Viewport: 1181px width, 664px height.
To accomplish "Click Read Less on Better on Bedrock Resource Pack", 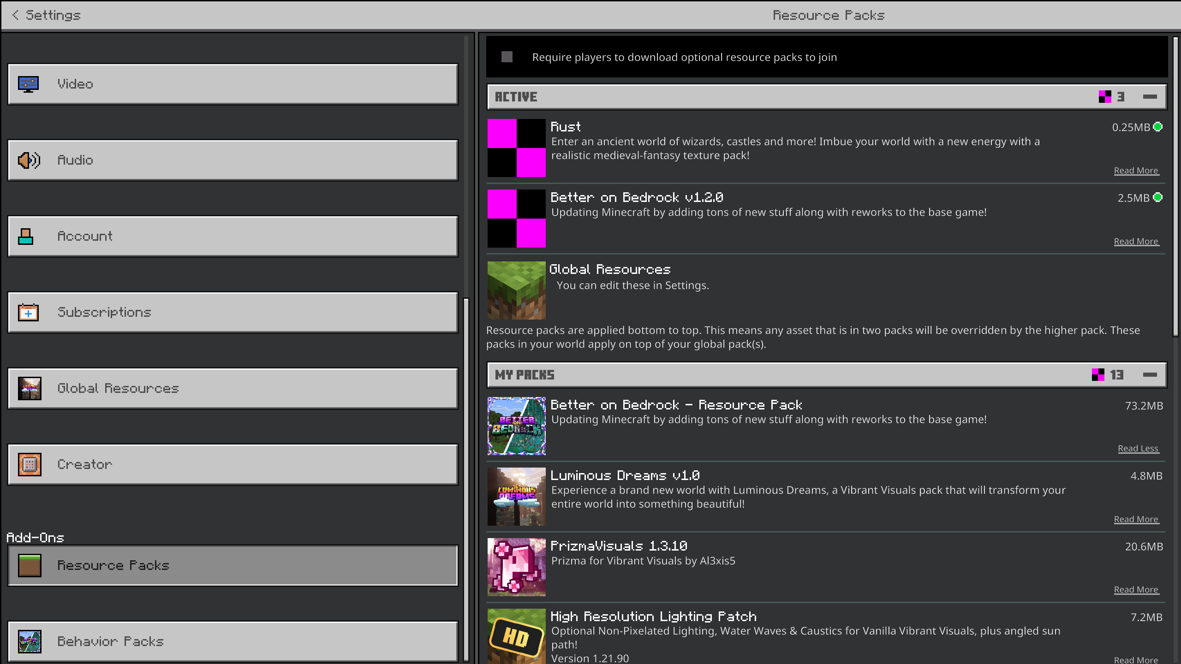I will pyautogui.click(x=1138, y=449).
